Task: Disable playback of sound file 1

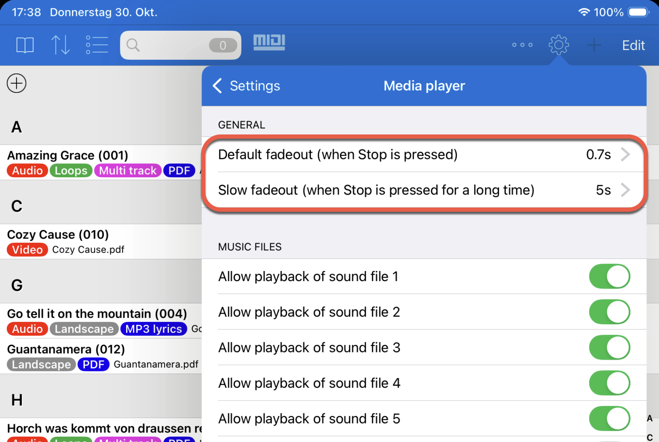Action: (609, 276)
